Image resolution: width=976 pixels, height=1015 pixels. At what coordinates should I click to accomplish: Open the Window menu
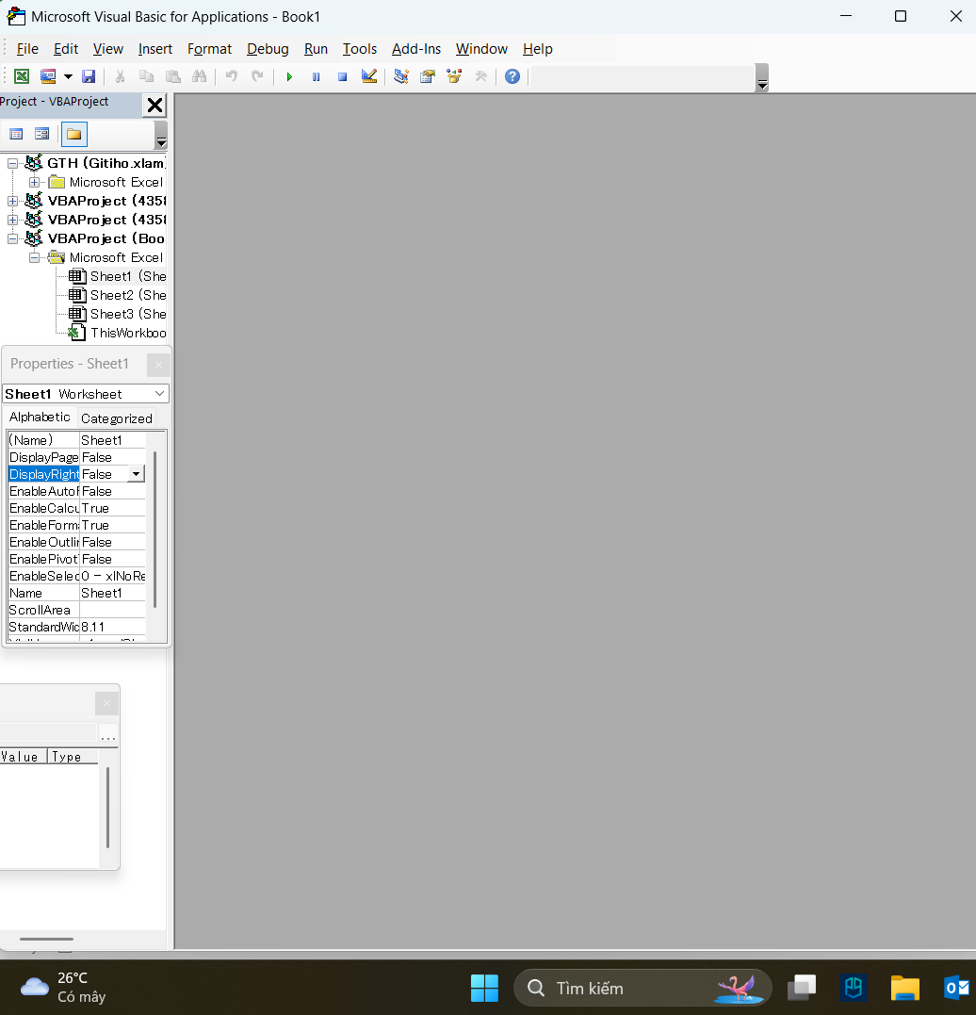tap(481, 49)
